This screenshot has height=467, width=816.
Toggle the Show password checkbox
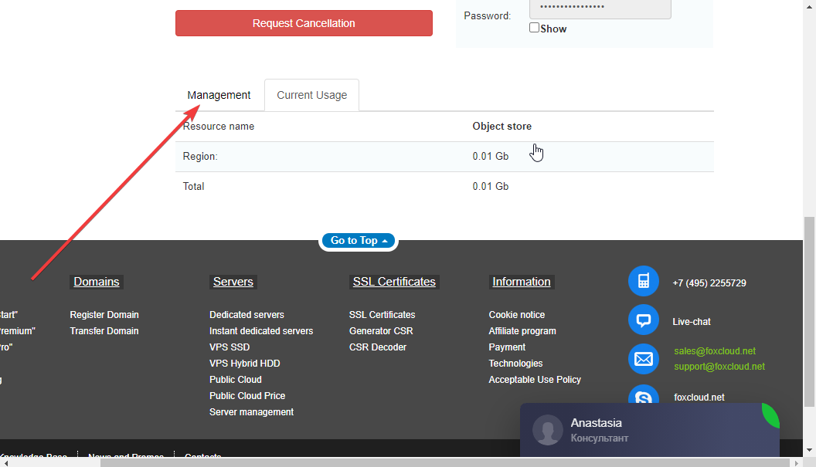tap(535, 28)
